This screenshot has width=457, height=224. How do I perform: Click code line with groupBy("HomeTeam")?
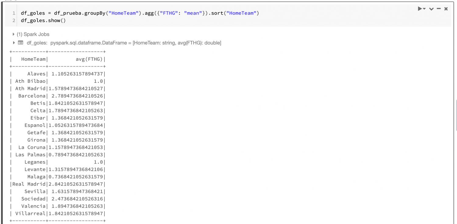[140, 13]
